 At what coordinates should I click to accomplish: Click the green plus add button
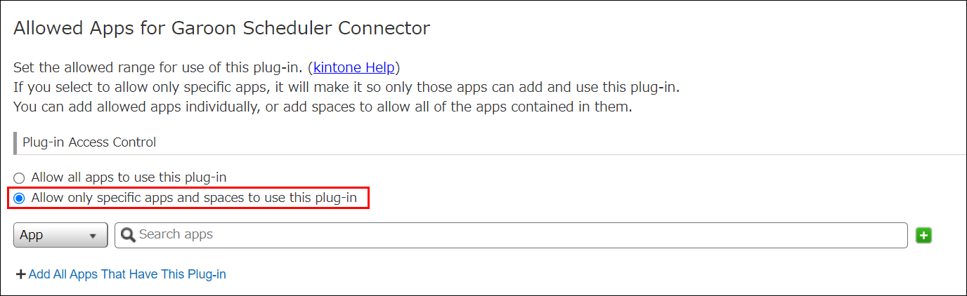(x=924, y=236)
